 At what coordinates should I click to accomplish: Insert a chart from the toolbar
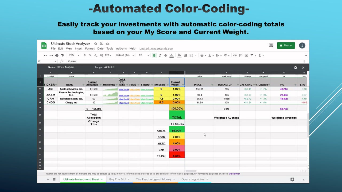click(246, 55)
